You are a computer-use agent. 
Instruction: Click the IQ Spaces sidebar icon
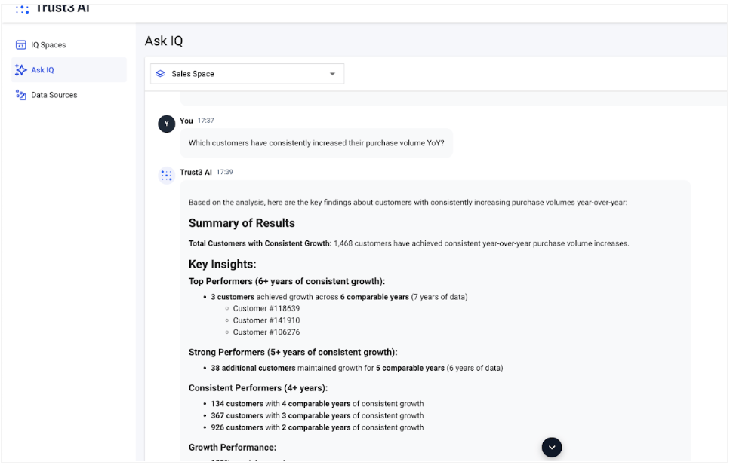click(21, 45)
